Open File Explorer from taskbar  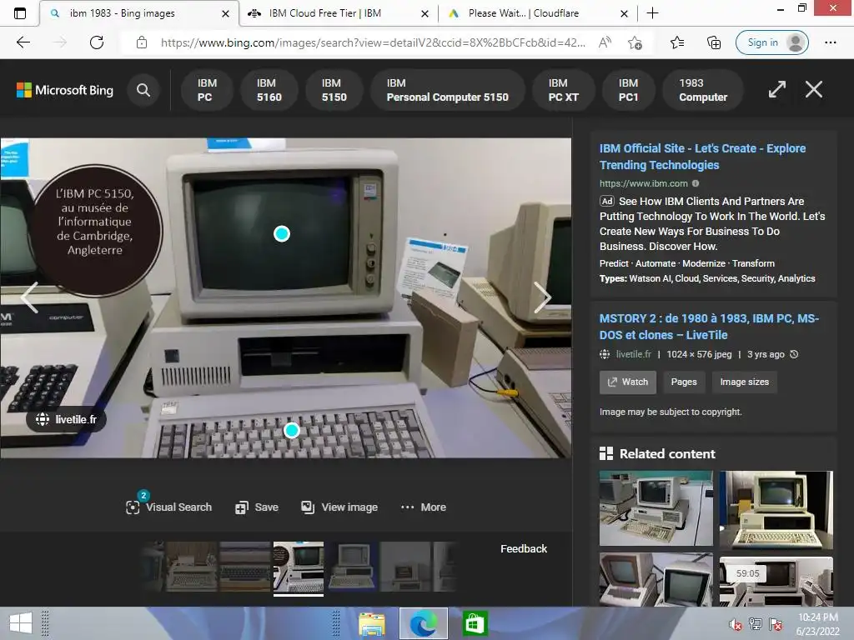click(372, 623)
